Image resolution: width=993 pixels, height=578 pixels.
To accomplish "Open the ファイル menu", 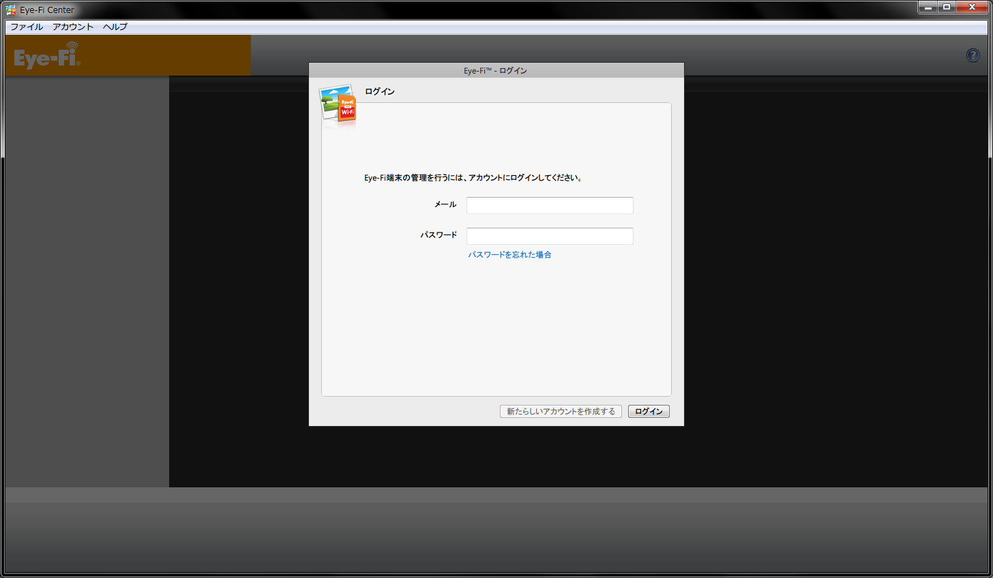I will coord(27,27).
